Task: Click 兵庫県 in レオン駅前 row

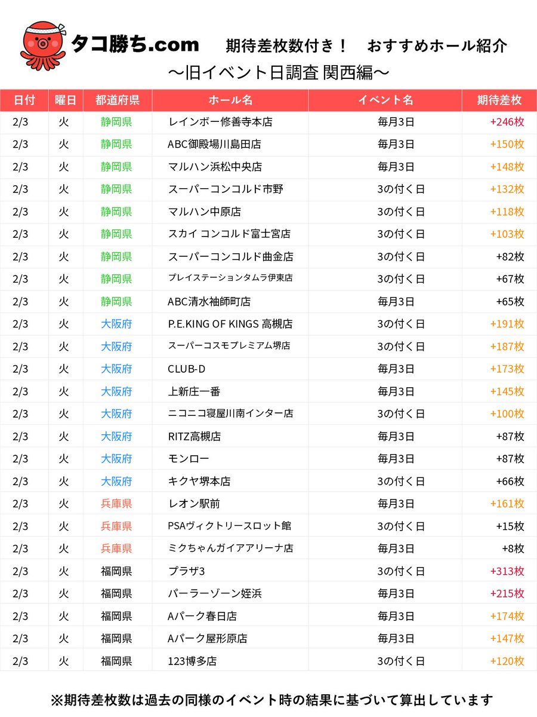Action: coord(116,504)
